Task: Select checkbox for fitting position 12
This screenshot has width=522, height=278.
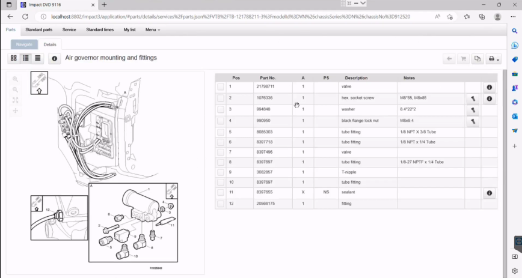Action: click(x=221, y=204)
